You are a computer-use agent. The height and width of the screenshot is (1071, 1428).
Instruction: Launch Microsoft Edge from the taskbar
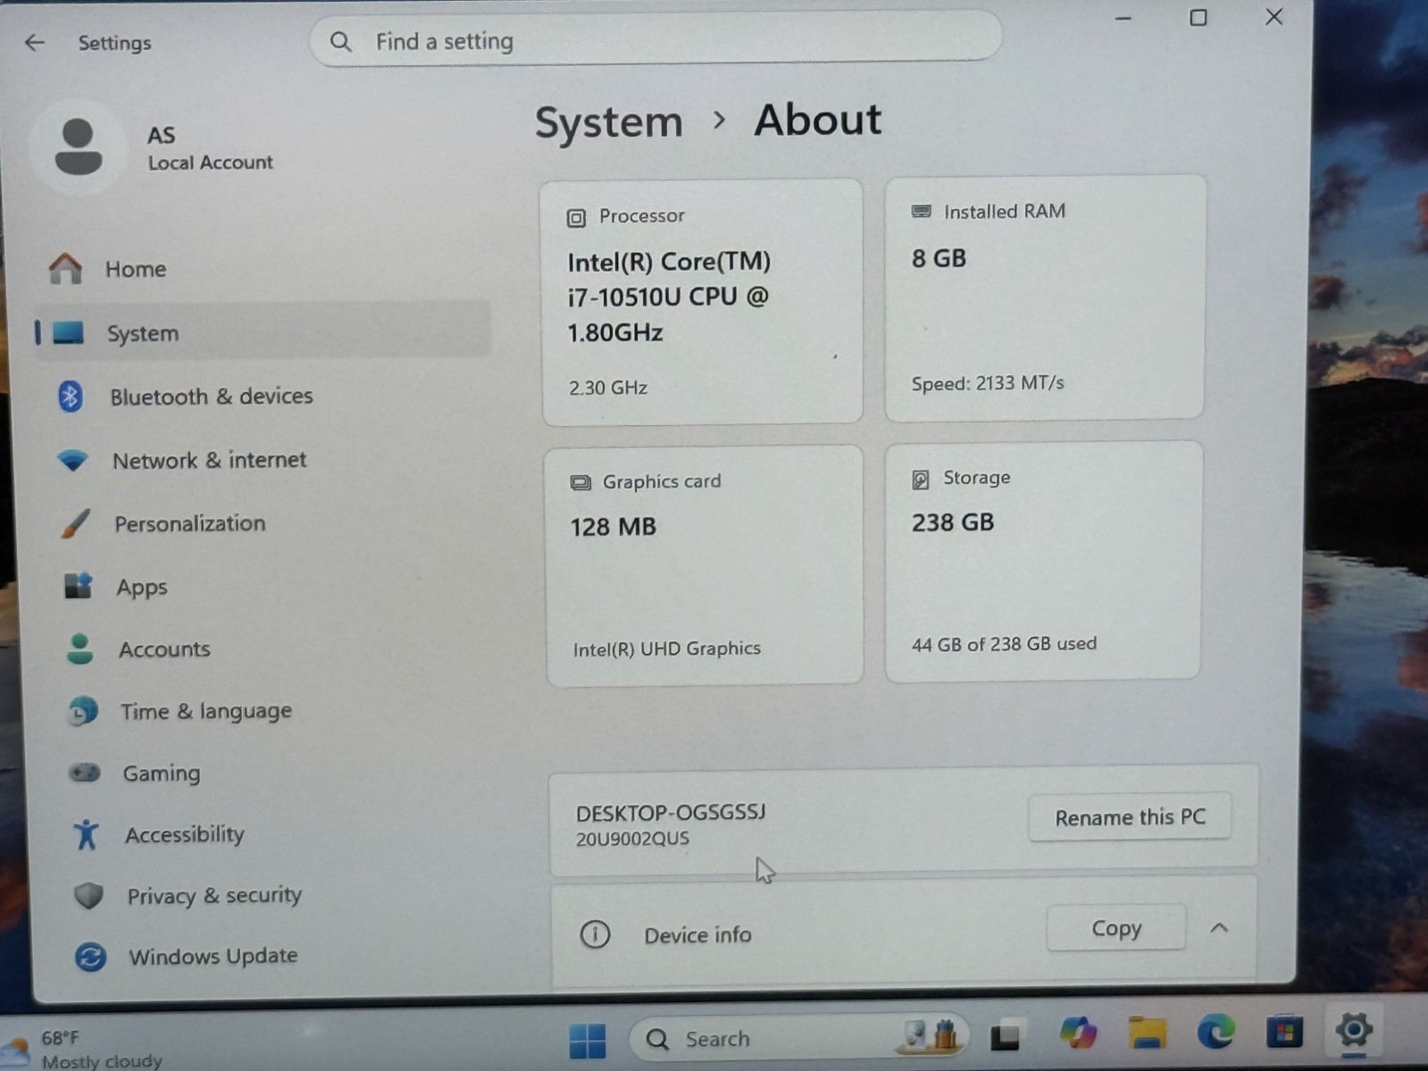pos(1215,1033)
